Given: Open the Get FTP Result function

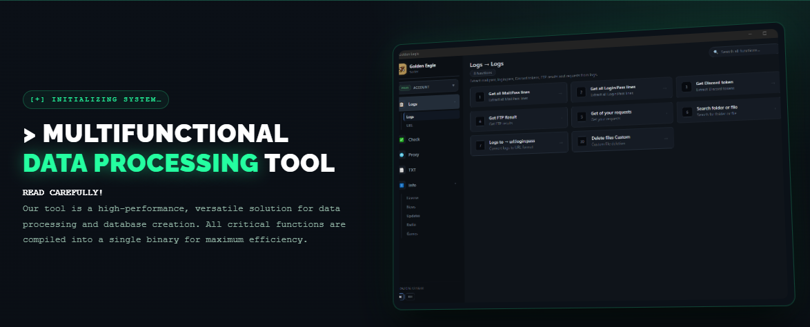Looking at the screenshot, I should (x=519, y=119).
